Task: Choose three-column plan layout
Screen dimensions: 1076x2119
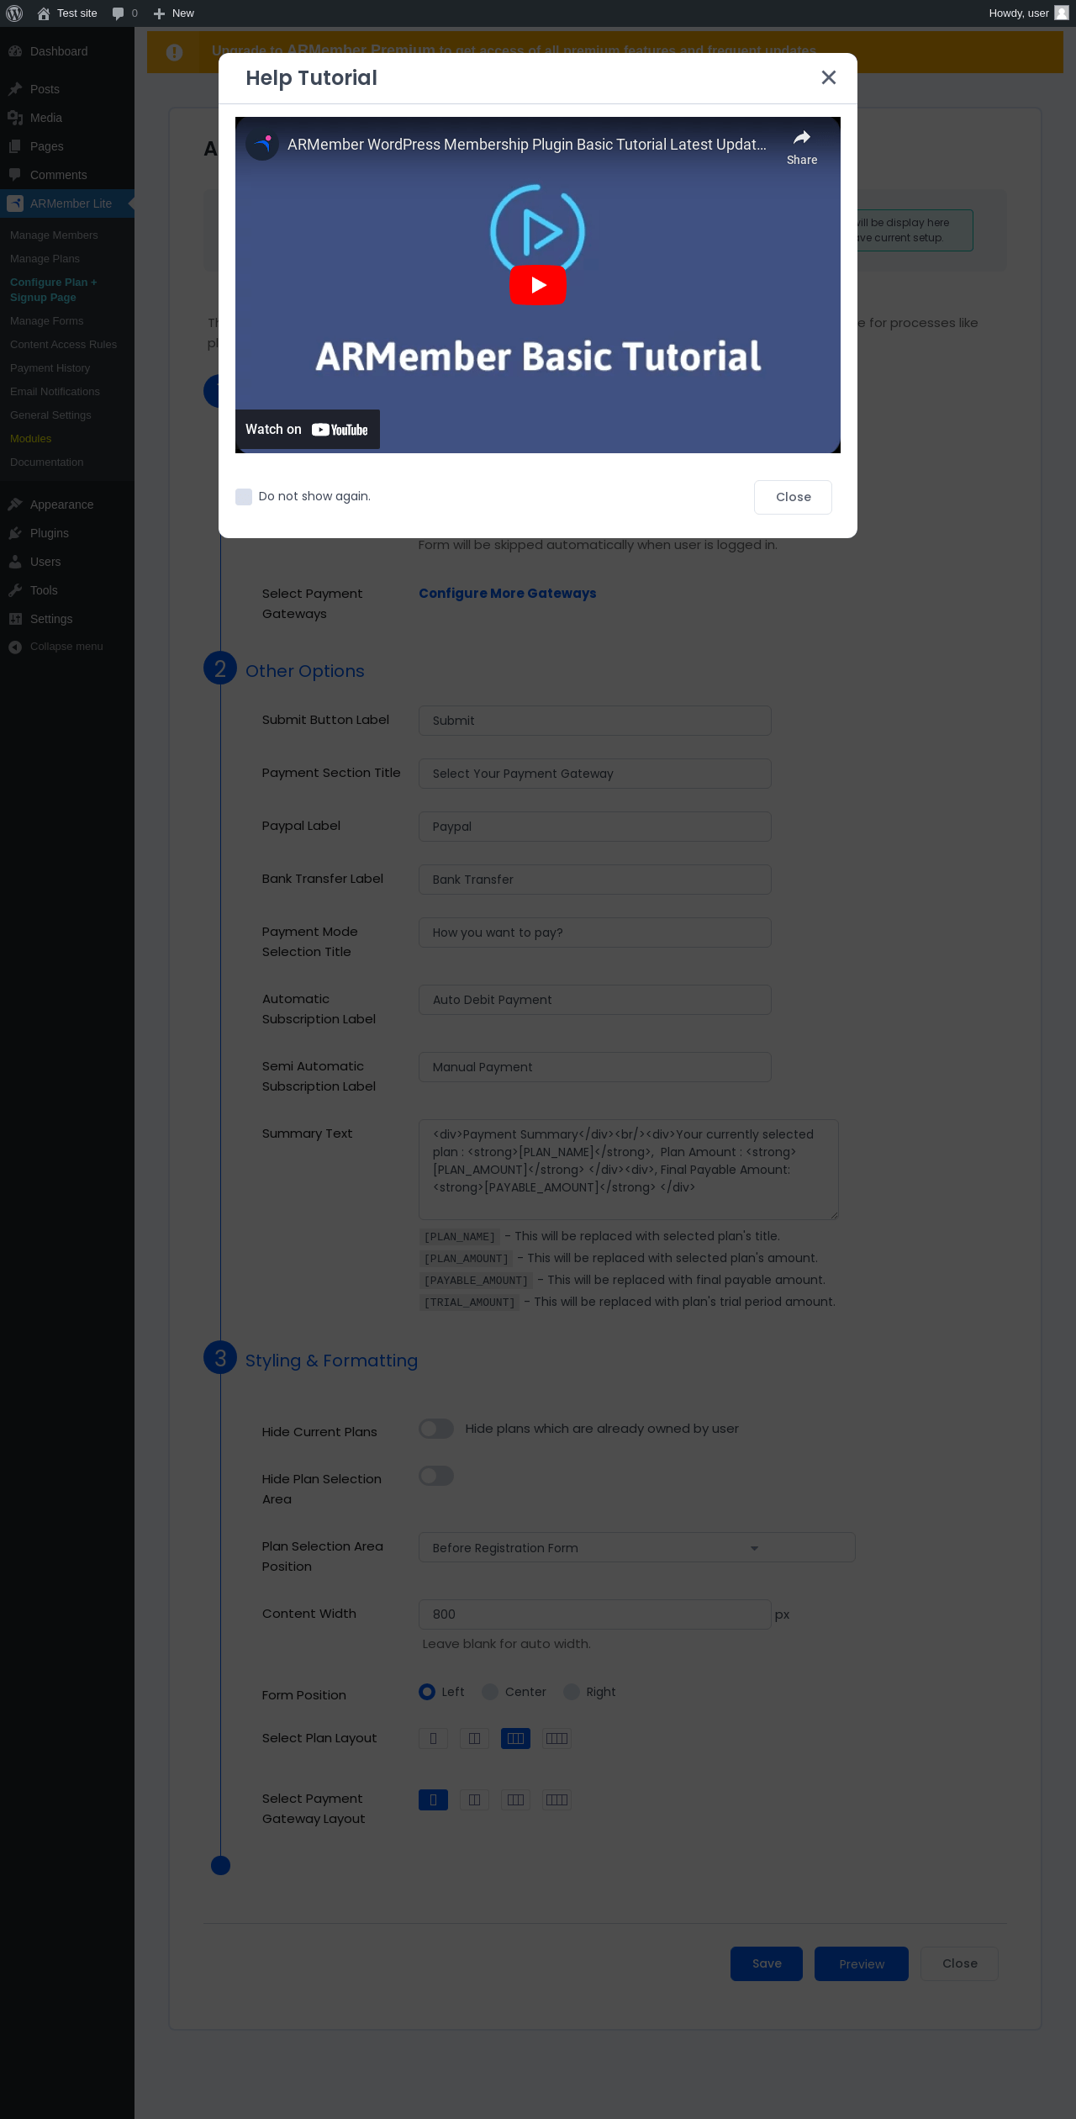Action: [x=515, y=1738]
